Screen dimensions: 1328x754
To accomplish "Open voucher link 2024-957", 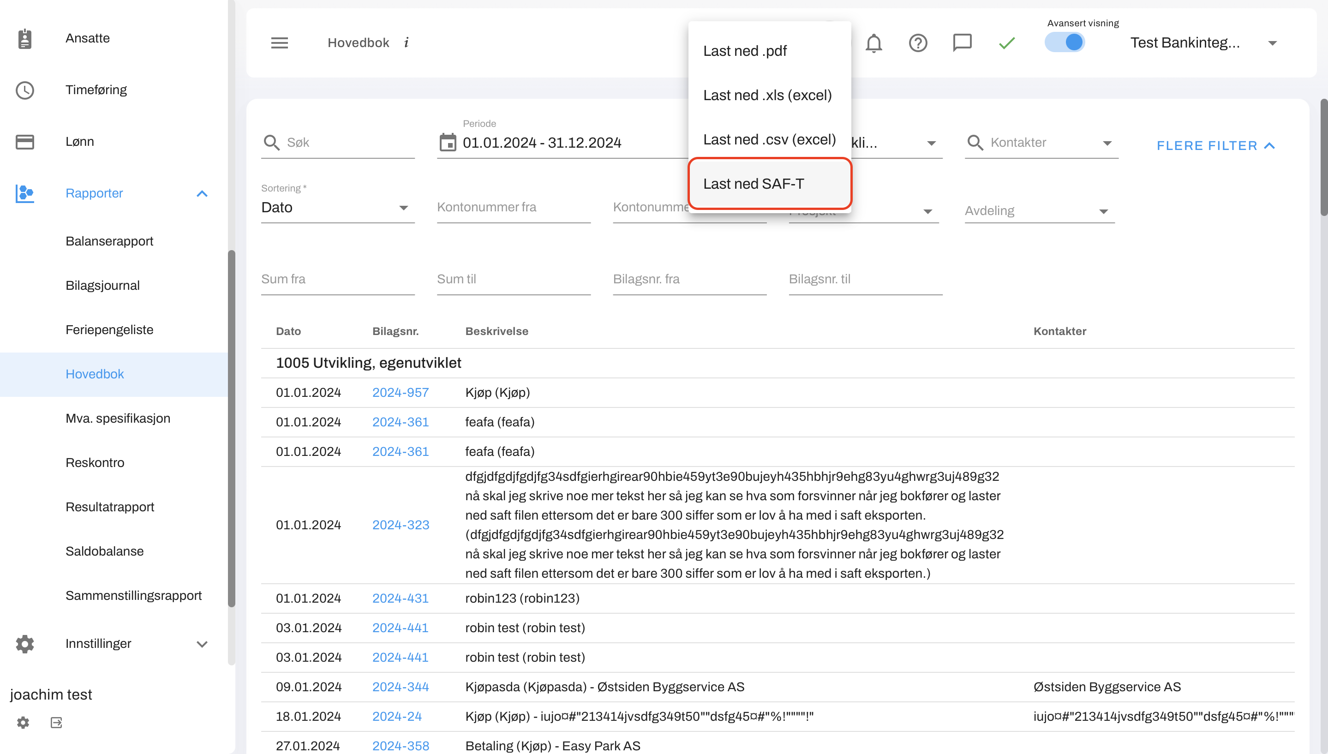I will point(400,393).
